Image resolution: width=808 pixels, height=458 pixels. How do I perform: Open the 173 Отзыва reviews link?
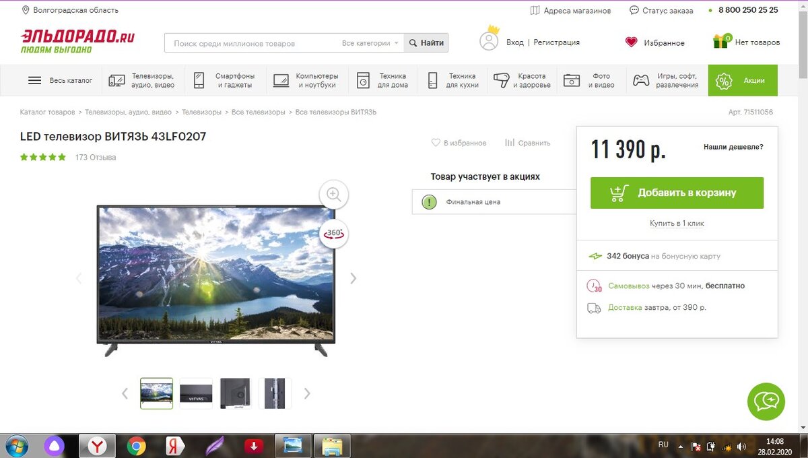tap(96, 158)
